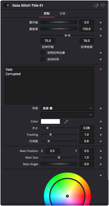Add a keyframe for Main Size
Viewport: 109px width, 206px height.
(x=101, y=158)
